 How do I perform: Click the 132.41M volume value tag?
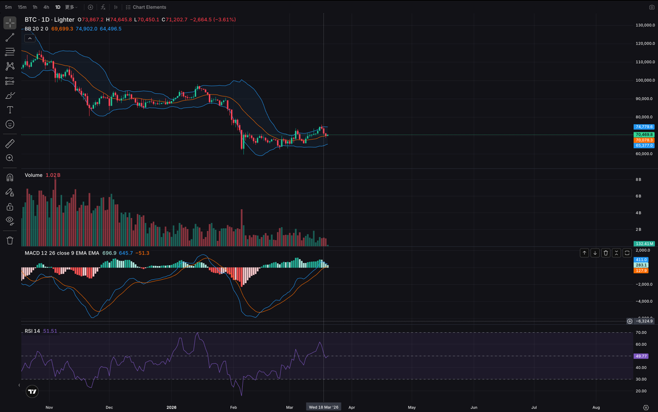coord(644,244)
